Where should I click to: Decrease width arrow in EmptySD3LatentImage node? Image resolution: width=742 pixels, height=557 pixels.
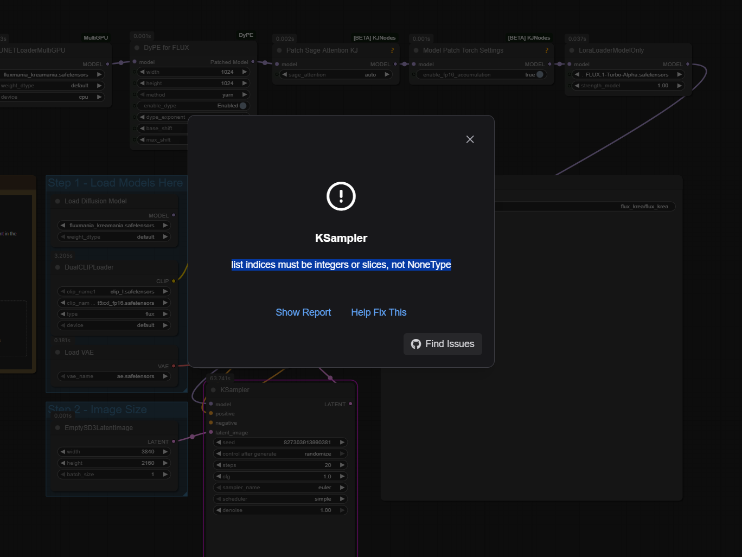[63, 452]
